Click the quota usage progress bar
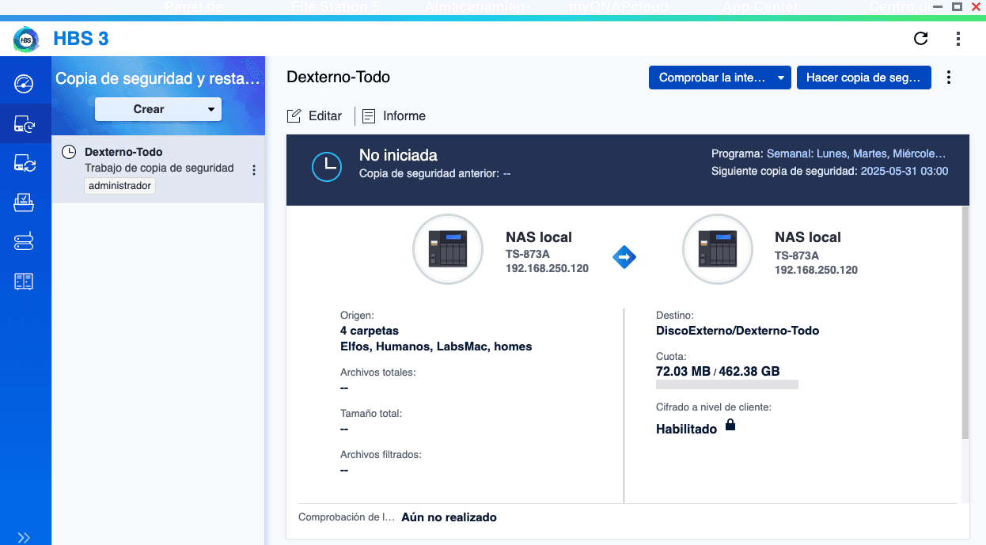The width and height of the screenshot is (986, 545). tap(726, 384)
